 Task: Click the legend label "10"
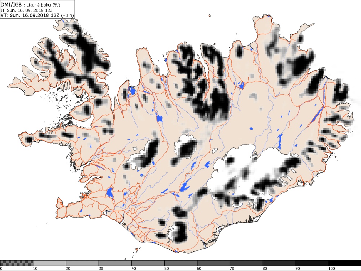(x=35, y=268)
